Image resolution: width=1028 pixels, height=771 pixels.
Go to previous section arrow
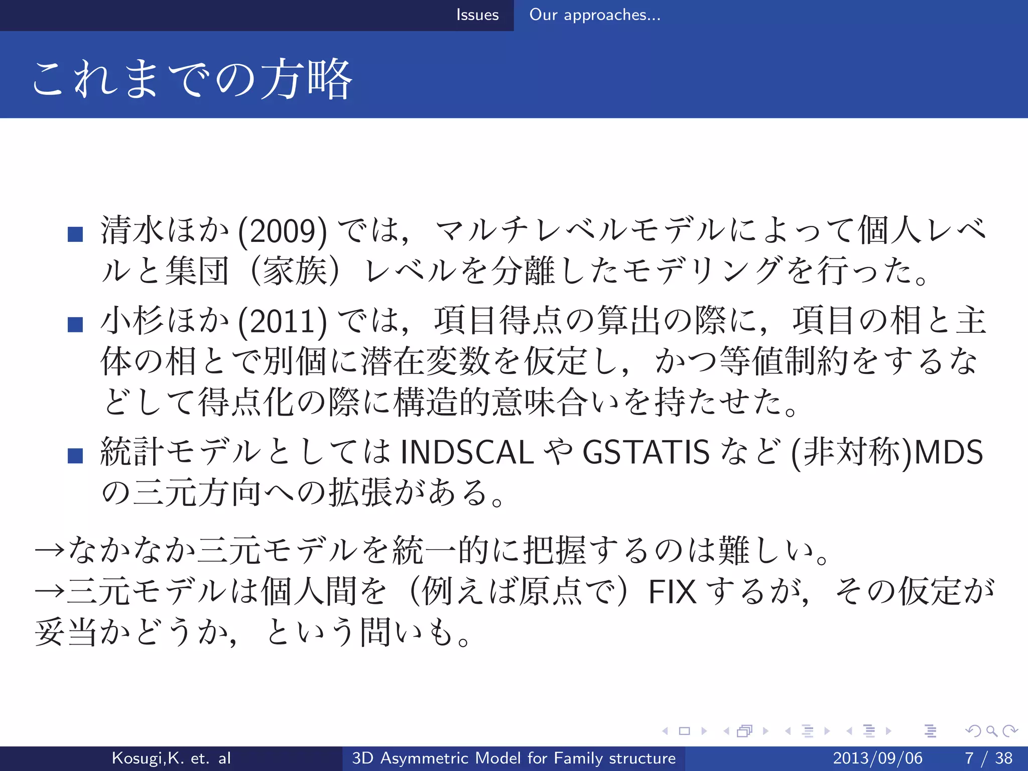849,731
